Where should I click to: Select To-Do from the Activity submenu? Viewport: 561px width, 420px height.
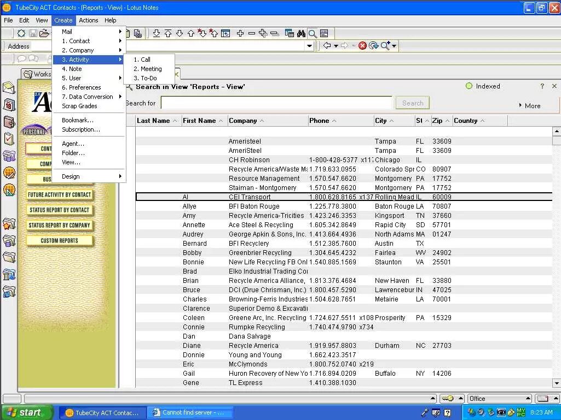149,78
